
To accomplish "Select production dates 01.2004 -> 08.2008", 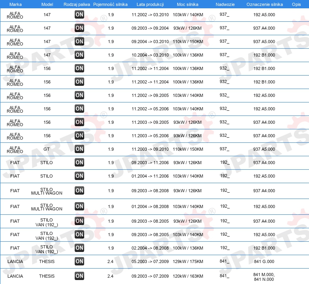I will click(x=150, y=206).
